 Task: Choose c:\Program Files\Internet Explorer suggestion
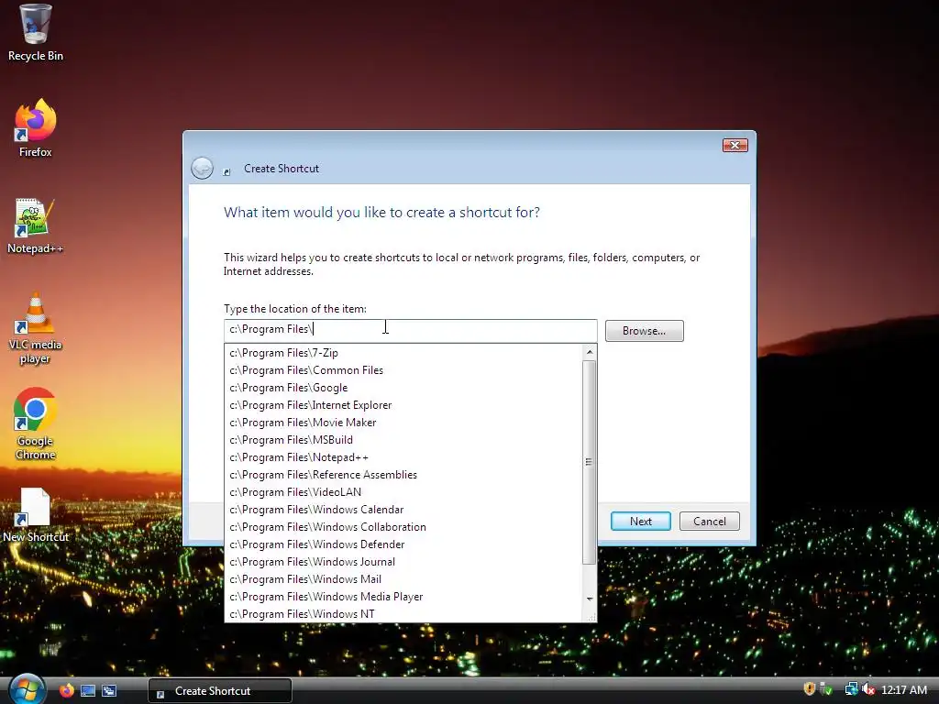(x=403, y=404)
